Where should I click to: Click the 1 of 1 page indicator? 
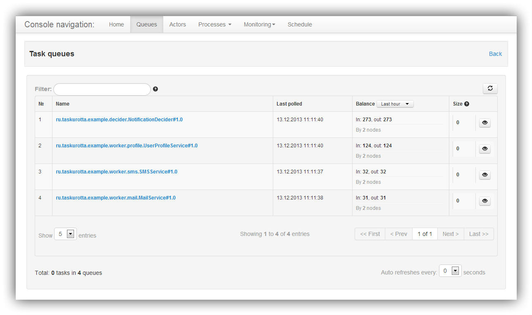425,234
